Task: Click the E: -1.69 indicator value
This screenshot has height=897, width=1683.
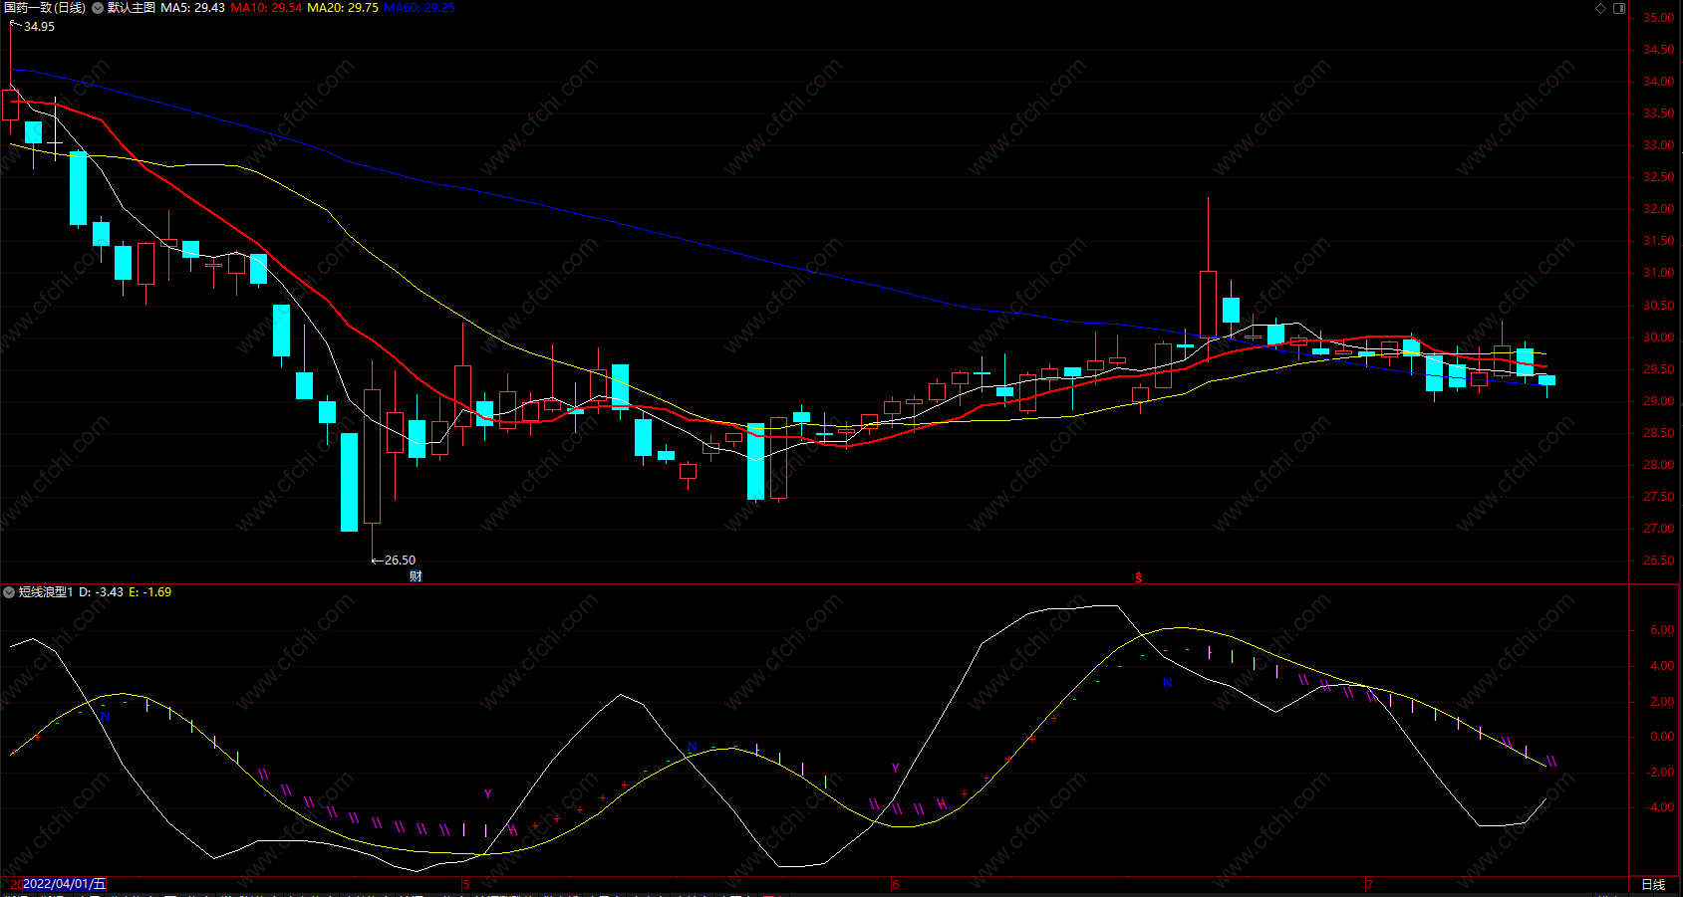Action: tap(149, 592)
